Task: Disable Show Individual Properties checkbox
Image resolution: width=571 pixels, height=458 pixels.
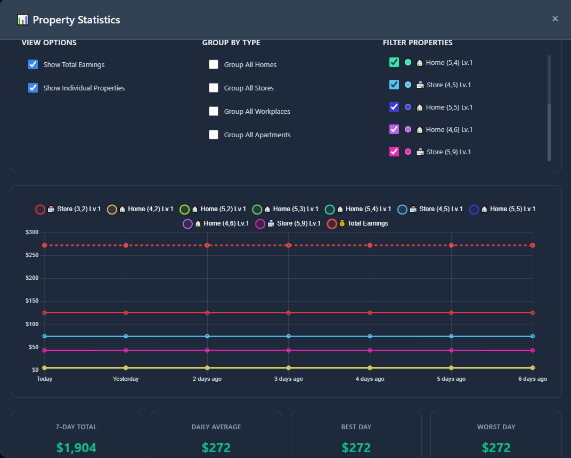Action: 33,88
